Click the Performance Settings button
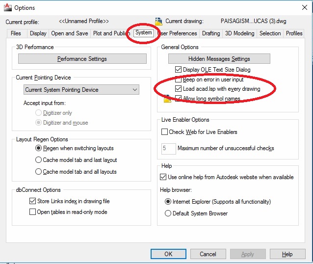313x264 pixels. 82,59
